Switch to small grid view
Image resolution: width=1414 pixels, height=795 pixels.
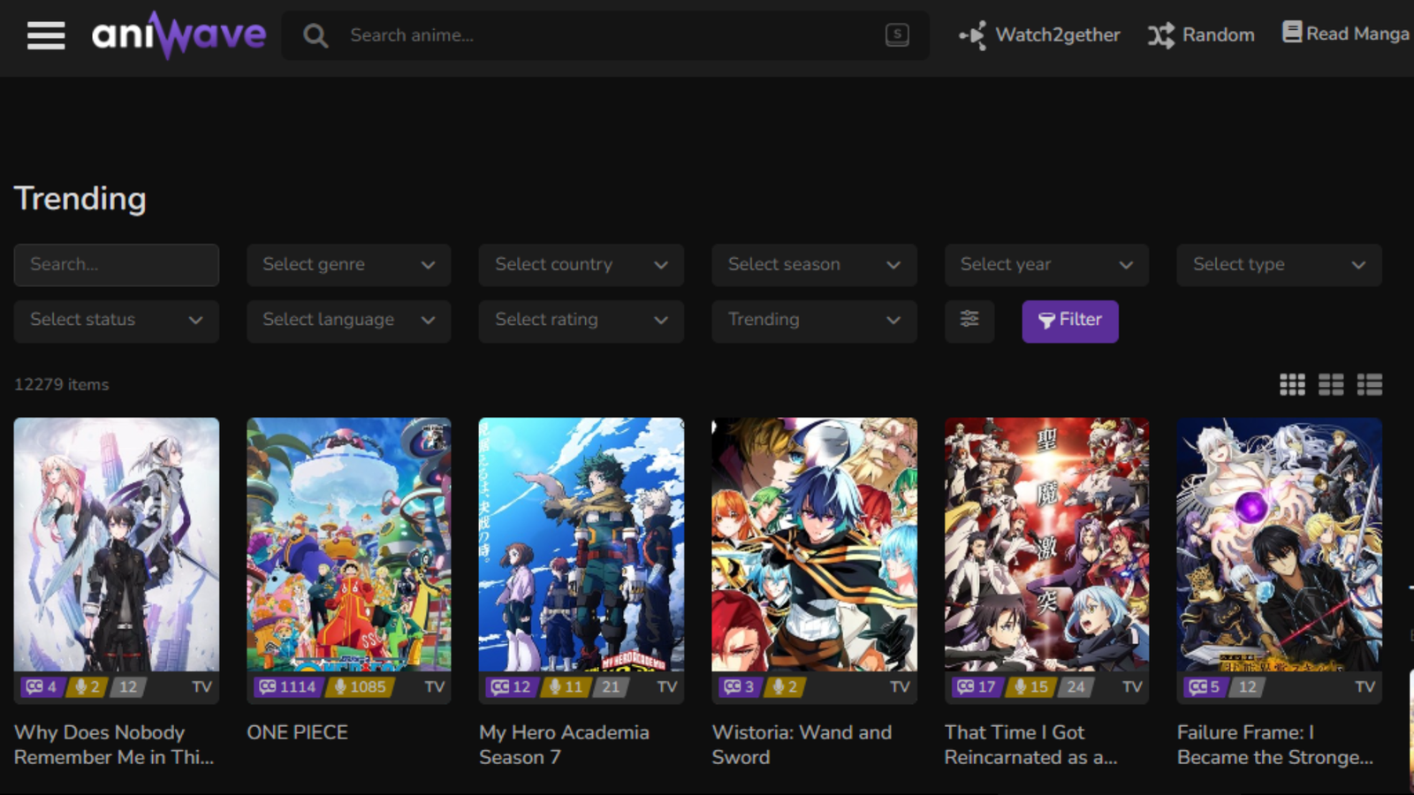tap(1292, 384)
